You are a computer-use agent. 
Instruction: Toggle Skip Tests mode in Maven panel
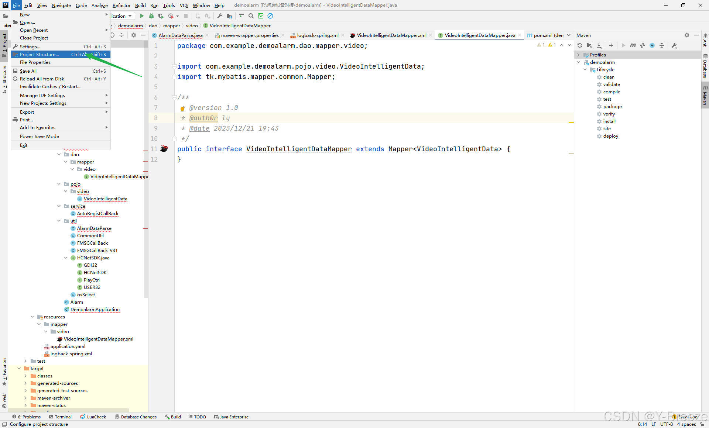click(643, 45)
